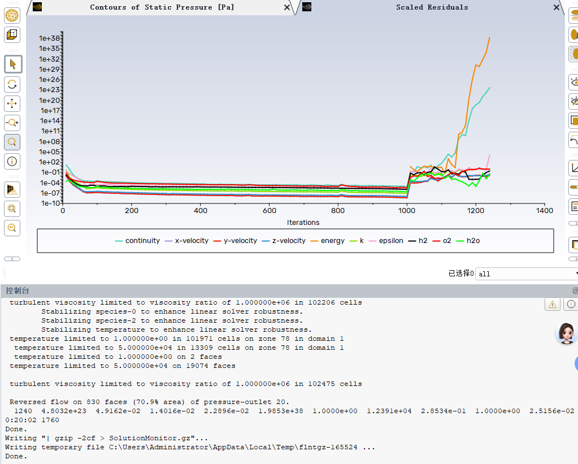Close the Contours of Static Pressure tab
This screenshot has width=578, height=464.
[287, 7]
